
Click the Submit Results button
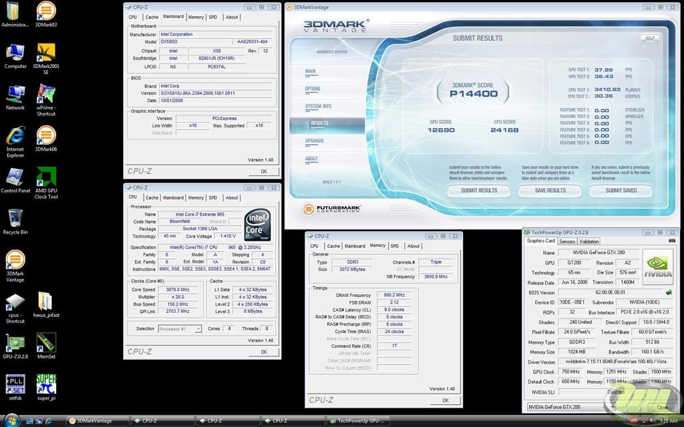tap(479, 190)
